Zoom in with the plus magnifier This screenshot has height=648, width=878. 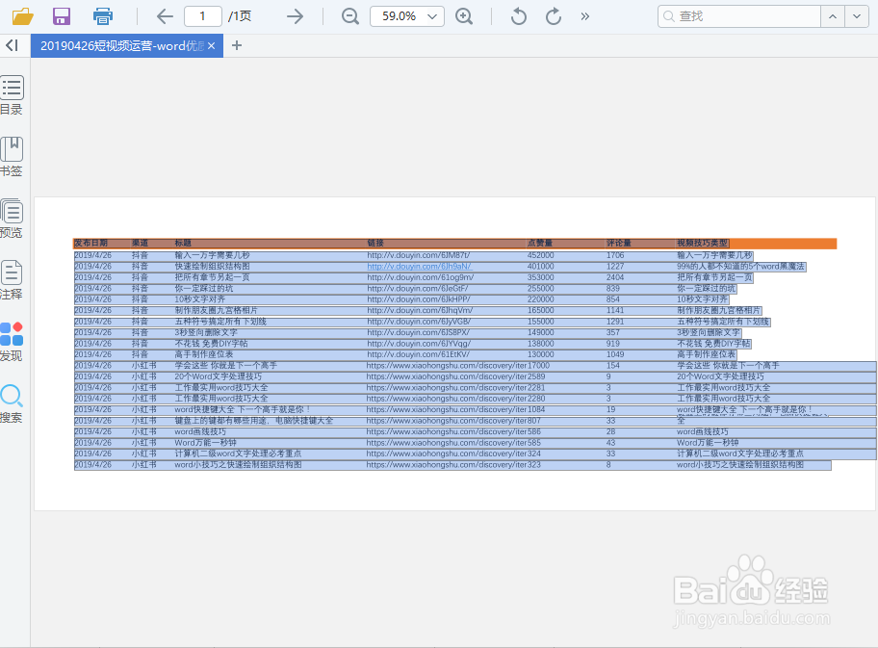464,16
